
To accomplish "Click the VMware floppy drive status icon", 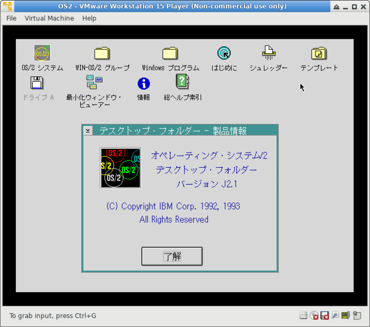I will coord(325,316).
